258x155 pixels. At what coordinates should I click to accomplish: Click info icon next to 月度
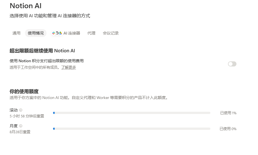(21, 126)
